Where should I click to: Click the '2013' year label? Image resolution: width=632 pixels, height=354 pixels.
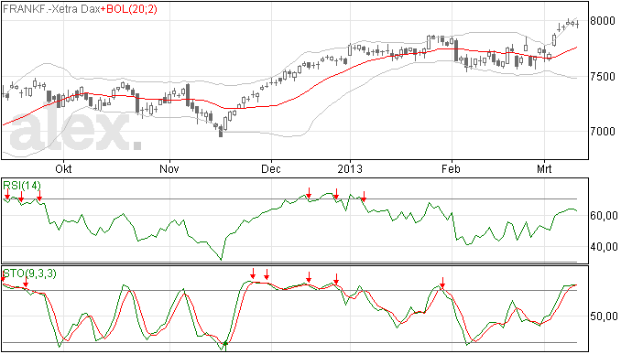coord(350,168)
